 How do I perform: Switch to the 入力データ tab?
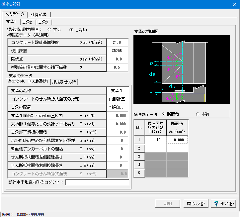15,14
